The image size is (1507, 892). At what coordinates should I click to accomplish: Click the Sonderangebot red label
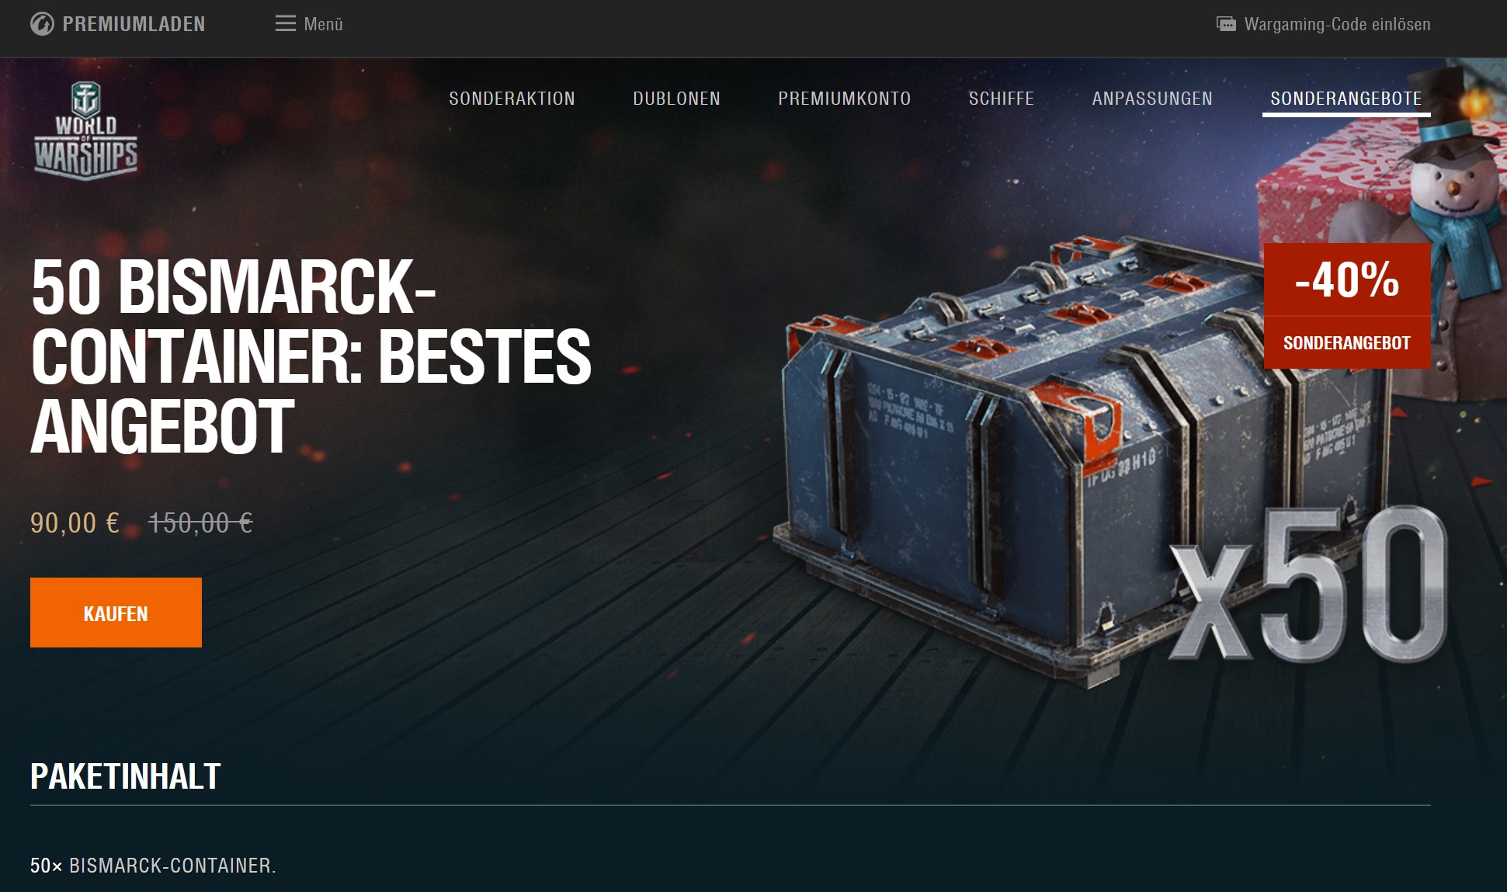click(x=1347, y=342)
